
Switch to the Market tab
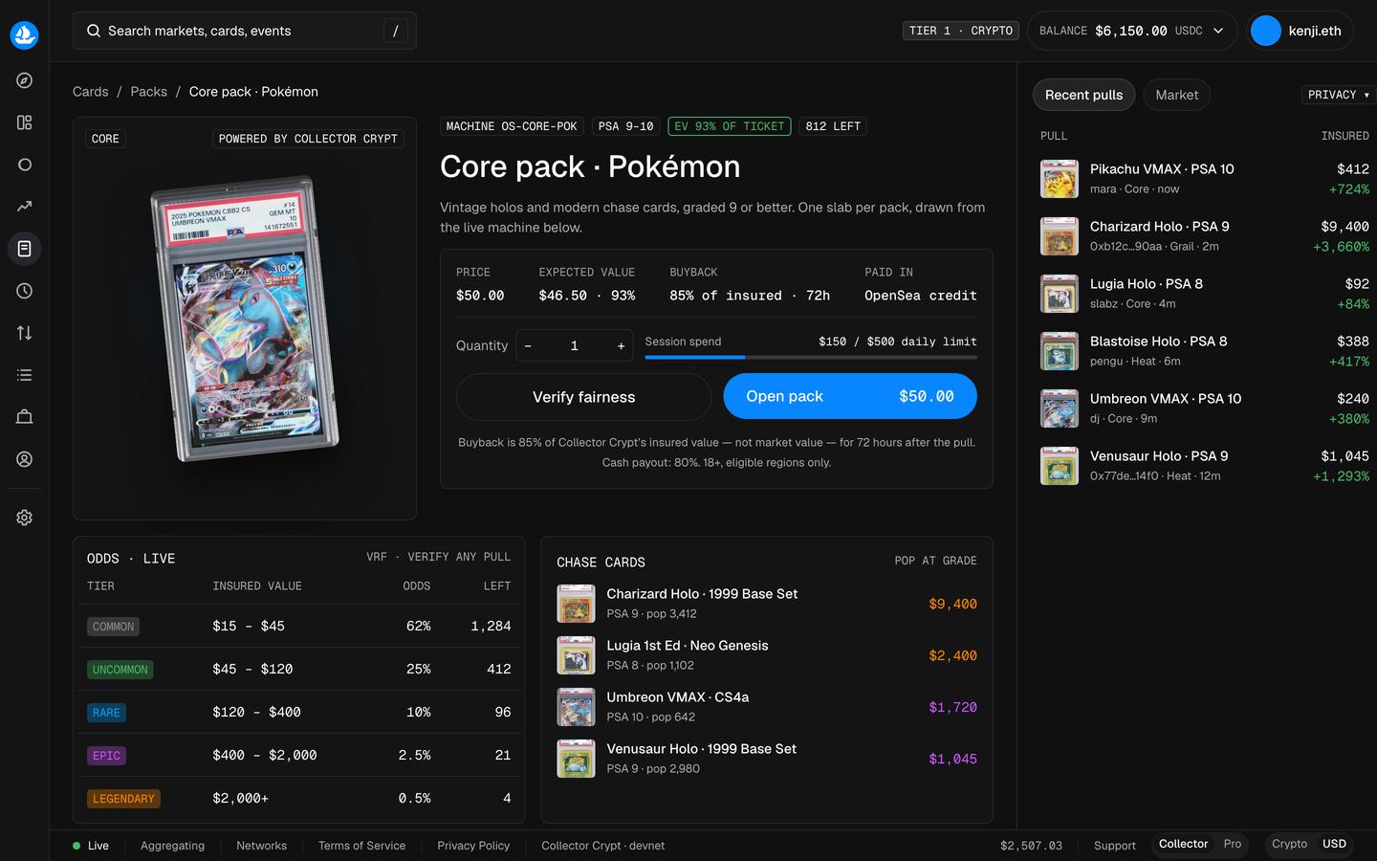coord(1177,95)
